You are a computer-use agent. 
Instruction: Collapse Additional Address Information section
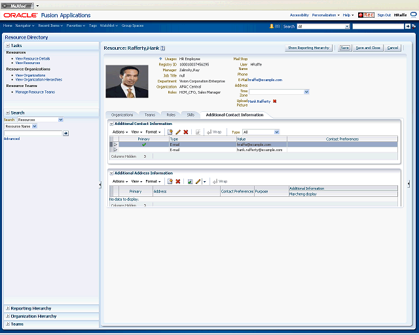pyautogui.click(x=112, y=173)
